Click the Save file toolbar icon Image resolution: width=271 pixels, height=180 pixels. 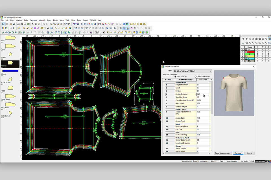[x=14, y=24]
